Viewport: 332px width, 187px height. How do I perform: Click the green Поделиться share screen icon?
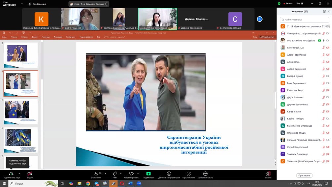(148, 173)
